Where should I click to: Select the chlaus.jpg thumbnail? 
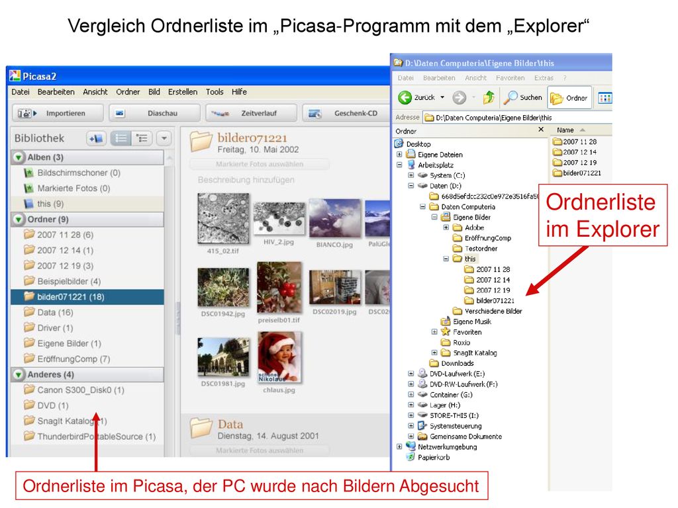[x=279, y=357]
